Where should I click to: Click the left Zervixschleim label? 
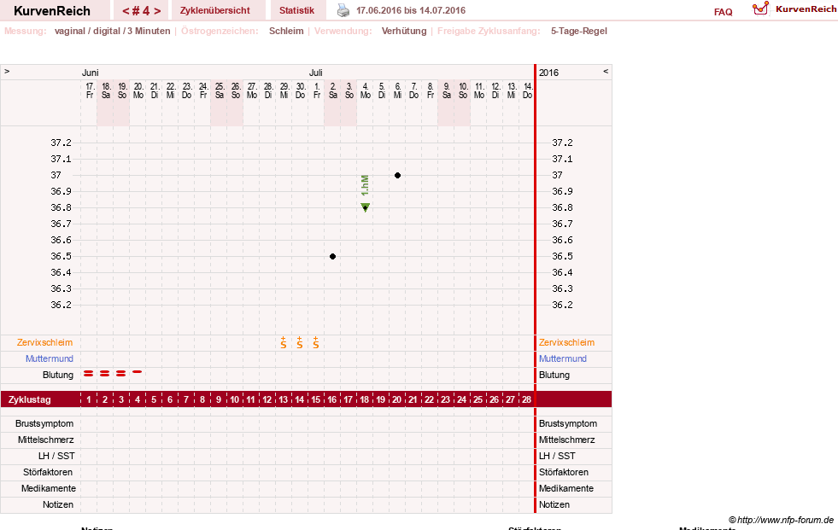45,342
